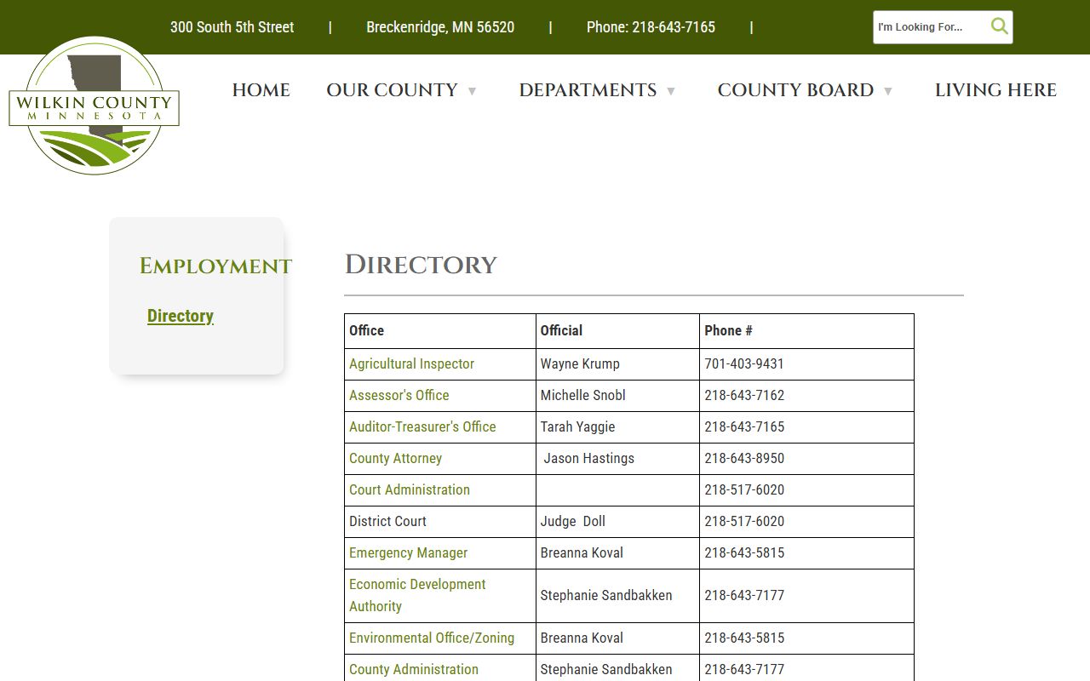Open the Departments menu
Image resolution: width=1090 pixels, height=681 pixels.
tap(588, 90)
